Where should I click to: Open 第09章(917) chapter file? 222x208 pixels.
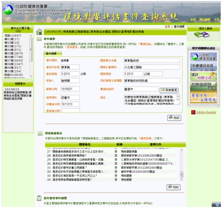13,68
